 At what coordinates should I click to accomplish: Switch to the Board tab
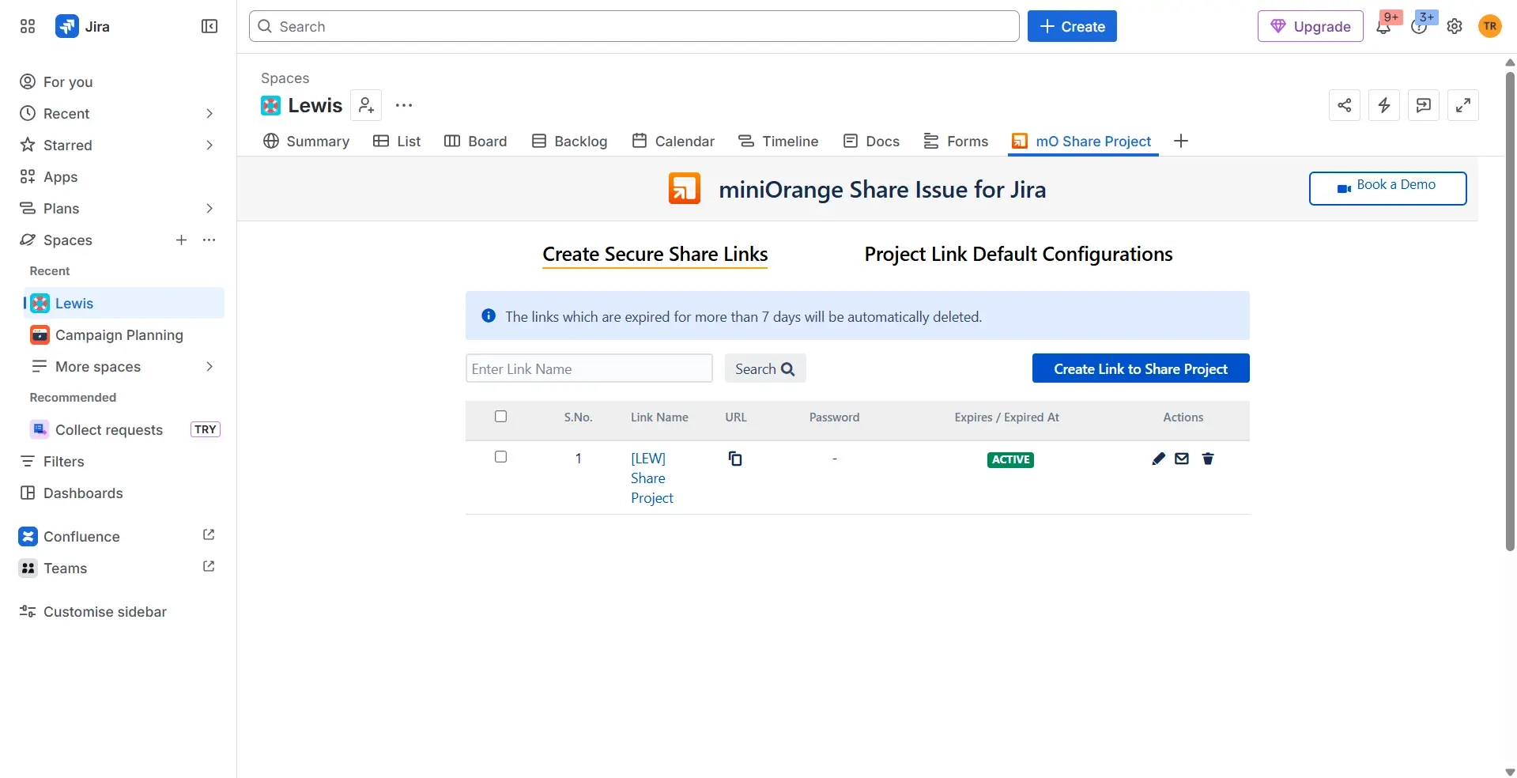coord(476,141)
